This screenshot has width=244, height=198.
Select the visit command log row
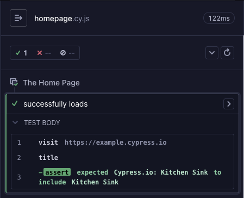(x=122, y=143)
